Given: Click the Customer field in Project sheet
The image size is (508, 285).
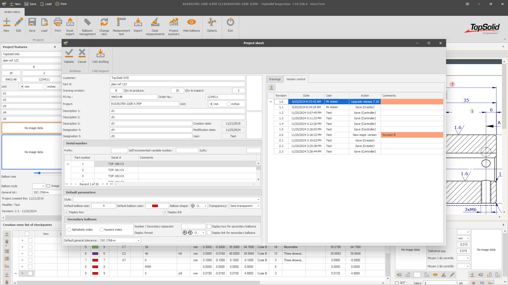Looking at the screenshot, I should point(177,78).
